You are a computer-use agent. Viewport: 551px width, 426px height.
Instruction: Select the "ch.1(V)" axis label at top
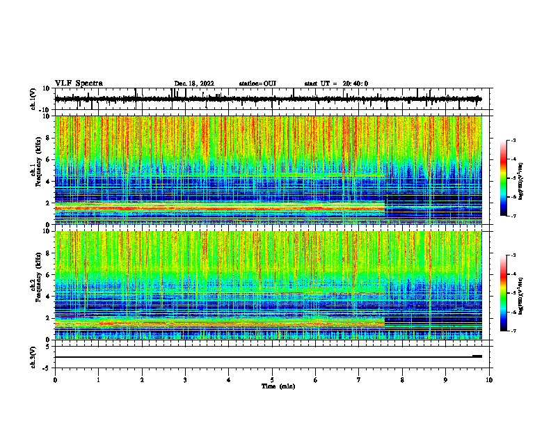pyautogui.click(x=33, y=99)
